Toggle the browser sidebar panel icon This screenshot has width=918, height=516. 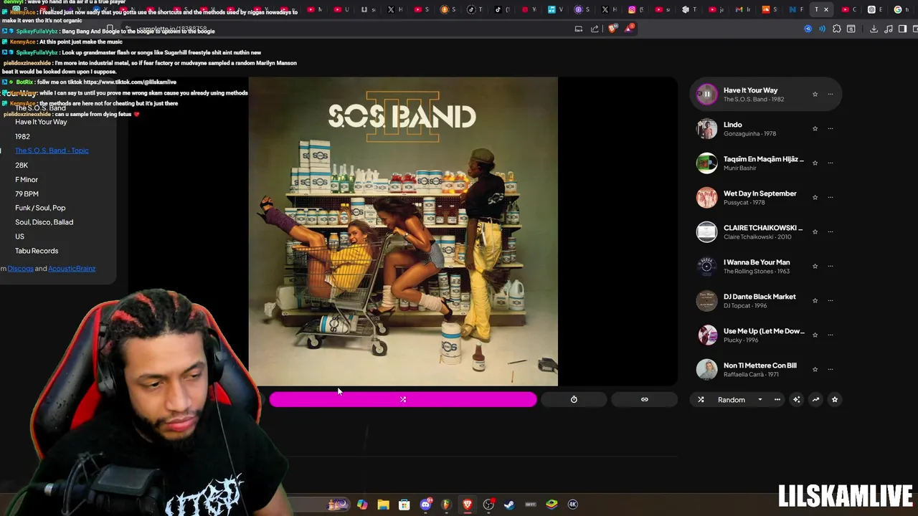pos(903,29)
